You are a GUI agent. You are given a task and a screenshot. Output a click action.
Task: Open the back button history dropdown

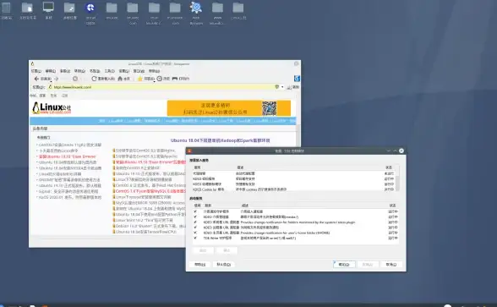pos(52,81)
